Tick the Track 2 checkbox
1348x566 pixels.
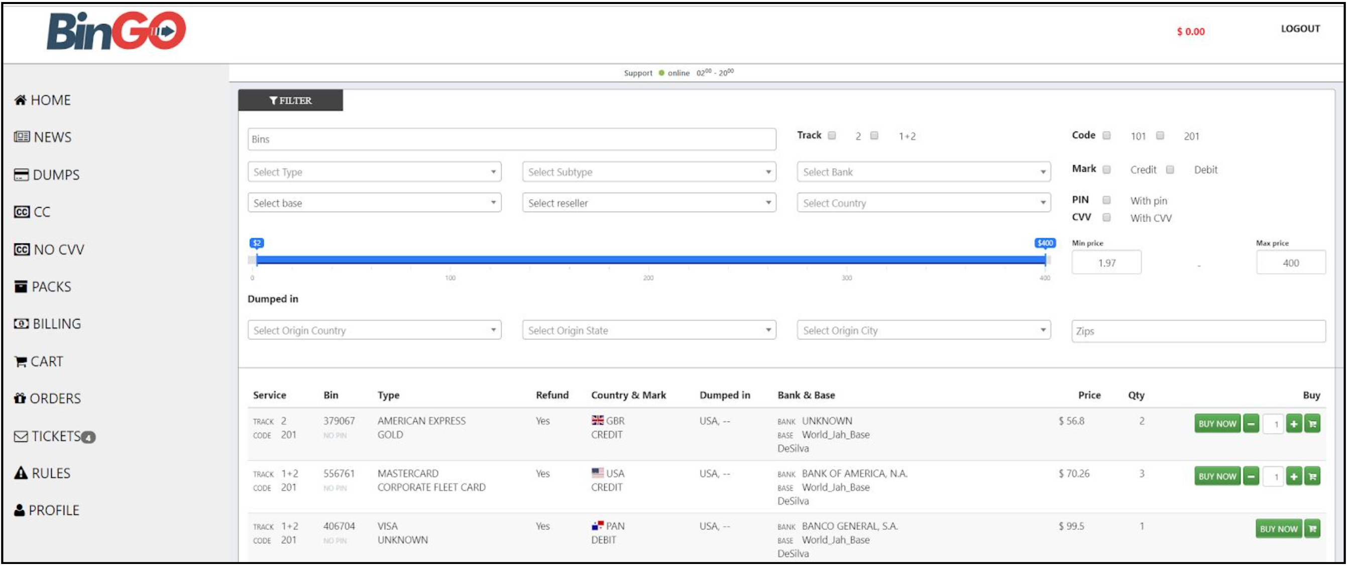832,136
